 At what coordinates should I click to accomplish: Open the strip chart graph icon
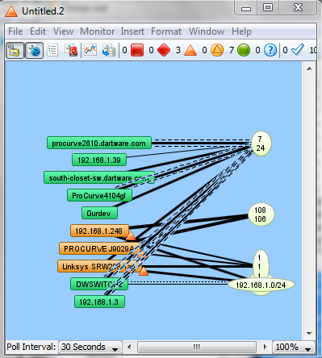(90, 50)
